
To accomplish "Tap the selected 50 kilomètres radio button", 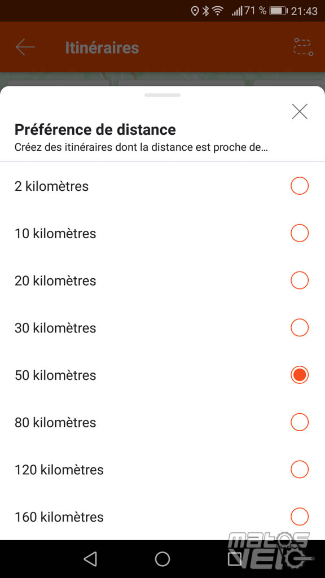I will [300, 375].
